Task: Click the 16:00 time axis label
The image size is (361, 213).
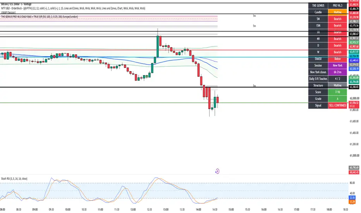Action: click(x=264, y=210)
